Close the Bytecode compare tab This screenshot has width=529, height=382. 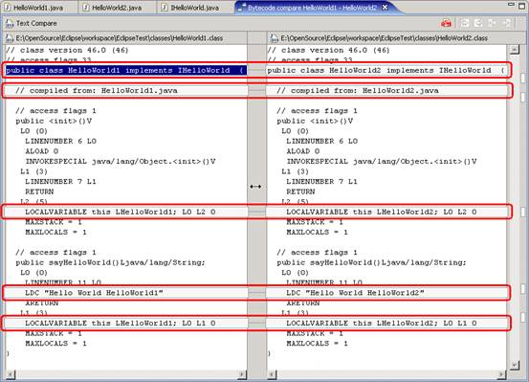(x=385, y=7)
